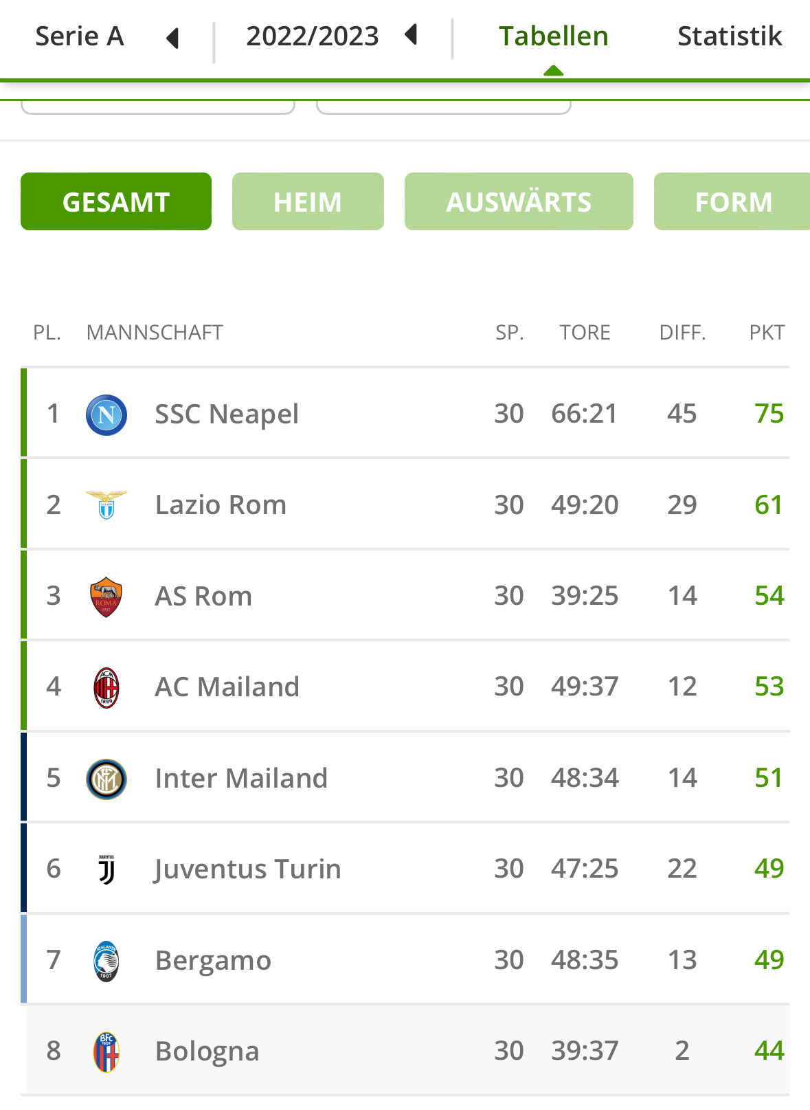Switch table to AUSWÄRTS results
This screenshot has width=810, height=1110.
[x=519, y=201]
